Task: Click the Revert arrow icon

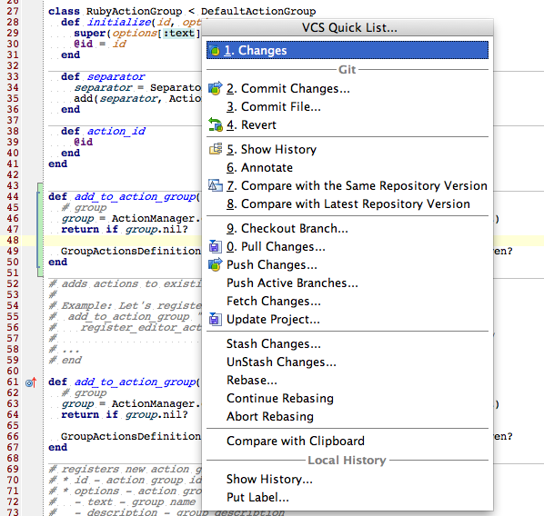Action: [x=216, y=124]
